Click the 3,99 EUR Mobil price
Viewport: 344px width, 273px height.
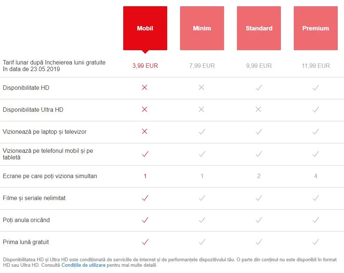click(x=145, y=66)
